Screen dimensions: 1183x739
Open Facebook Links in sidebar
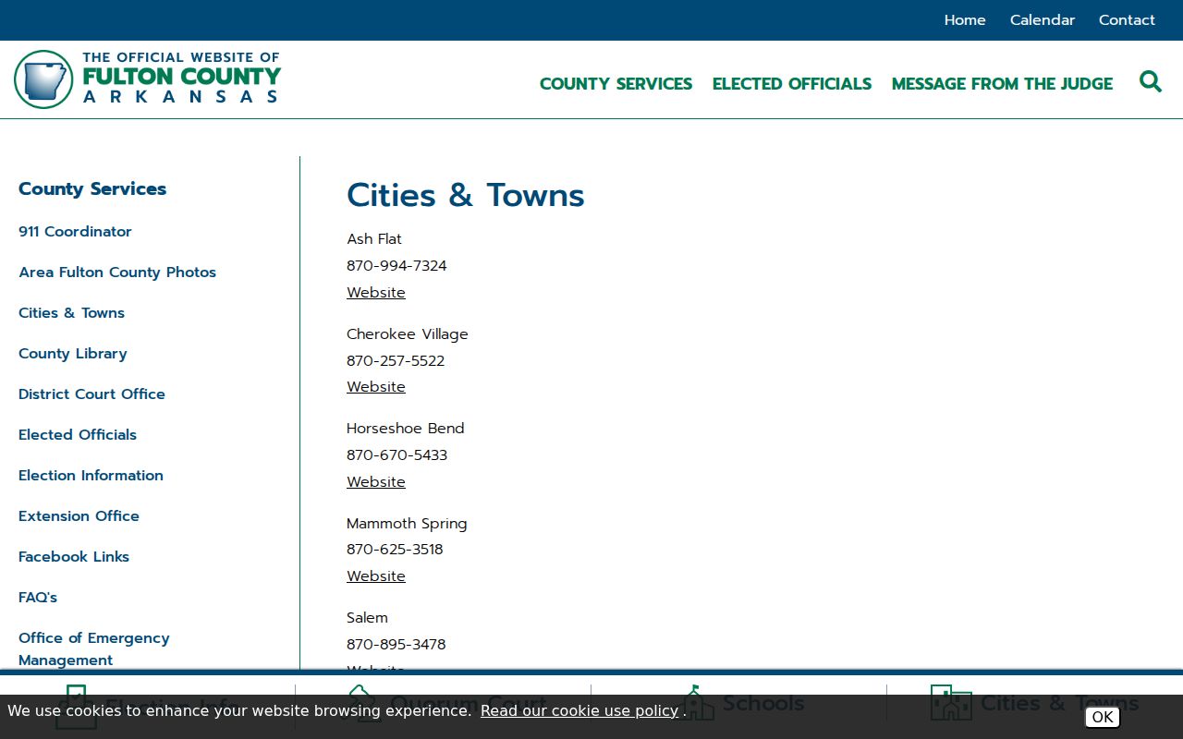[x=74, y=557]
